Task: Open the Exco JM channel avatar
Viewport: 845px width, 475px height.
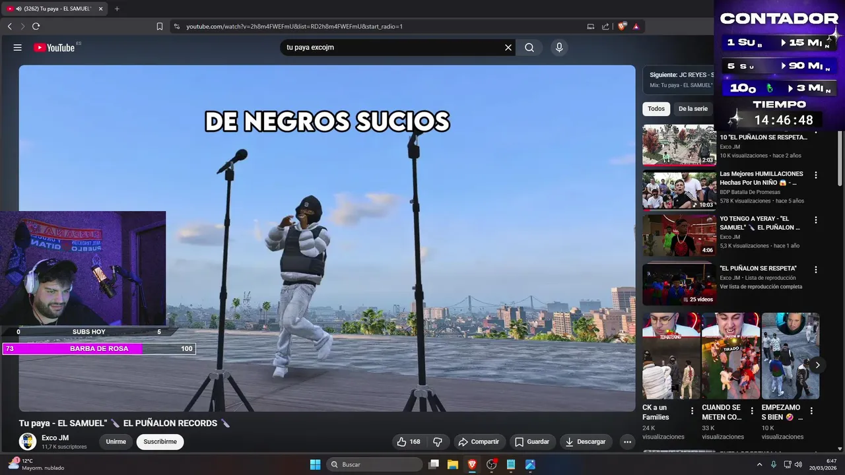Action: click(x=28, y=441)
